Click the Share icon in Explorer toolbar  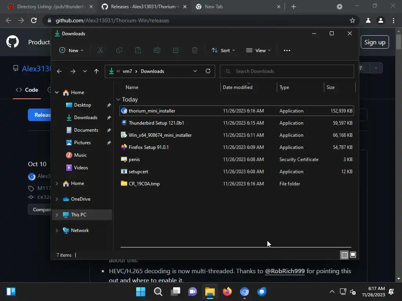(x=175, y=51)
